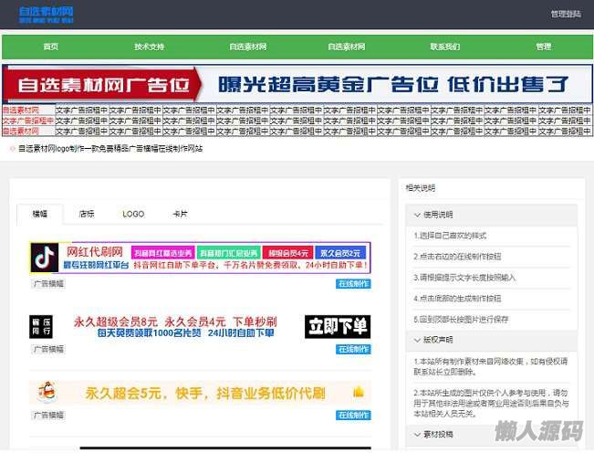
Task: Click the 管理登陆 link in header
Action: tap(565, 14)
